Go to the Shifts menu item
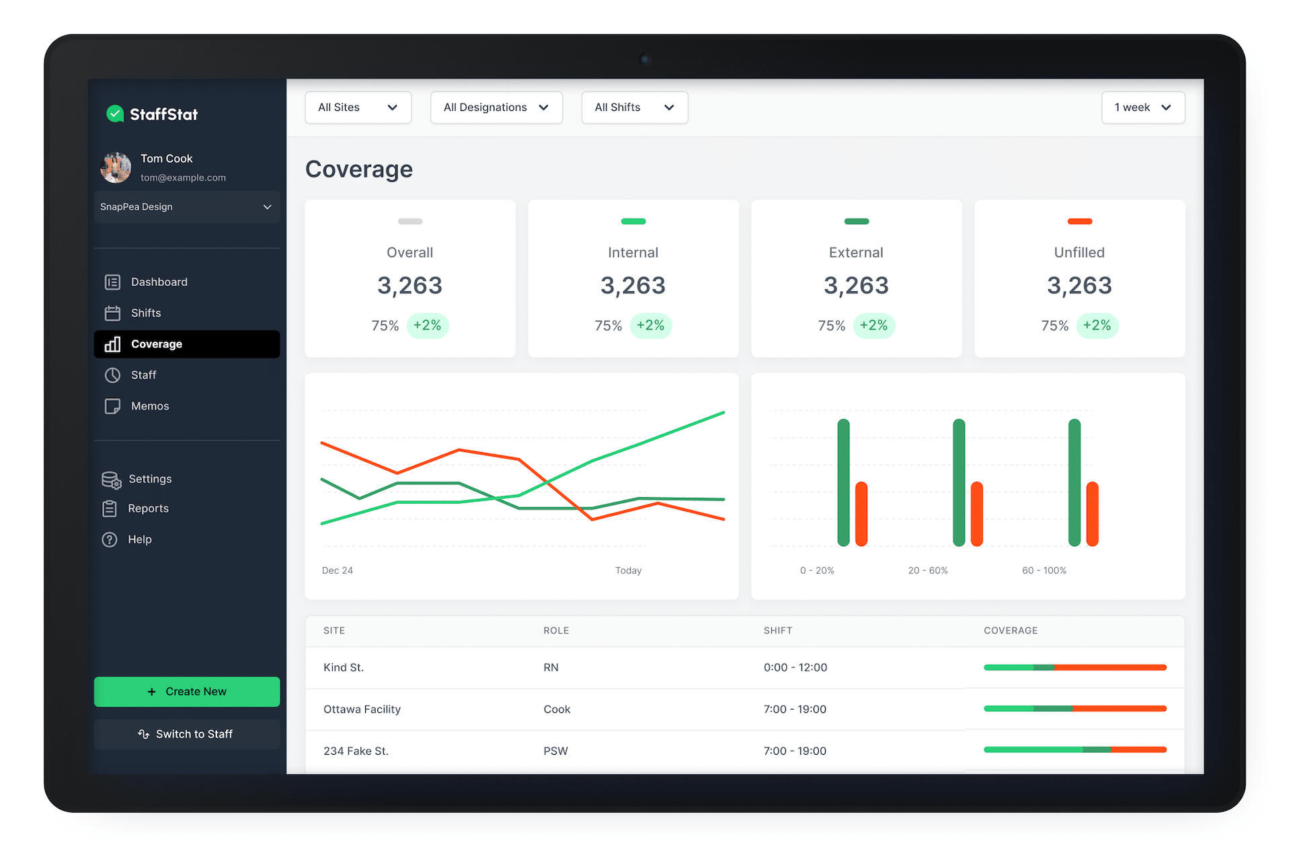The width and height of the screenshot is (1291, 855). coord(146,313)
